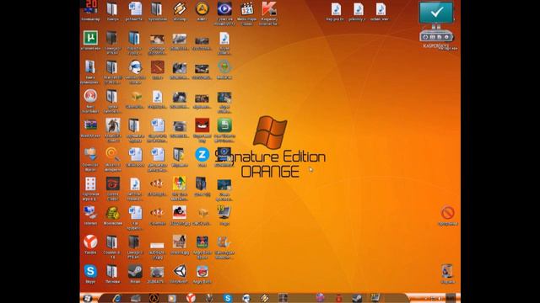Open Garena Classic desktop shortcut
This screenshot has width=540, height=303.
point(112,183)
